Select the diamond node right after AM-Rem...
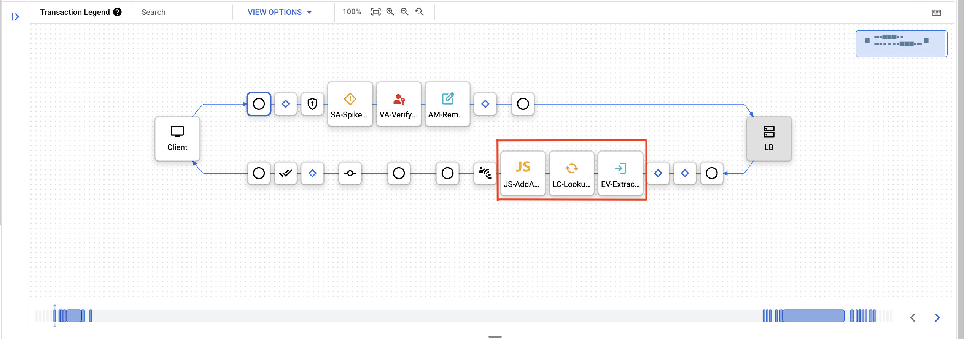This screenshot has height=339, width=964. (485, 104)
